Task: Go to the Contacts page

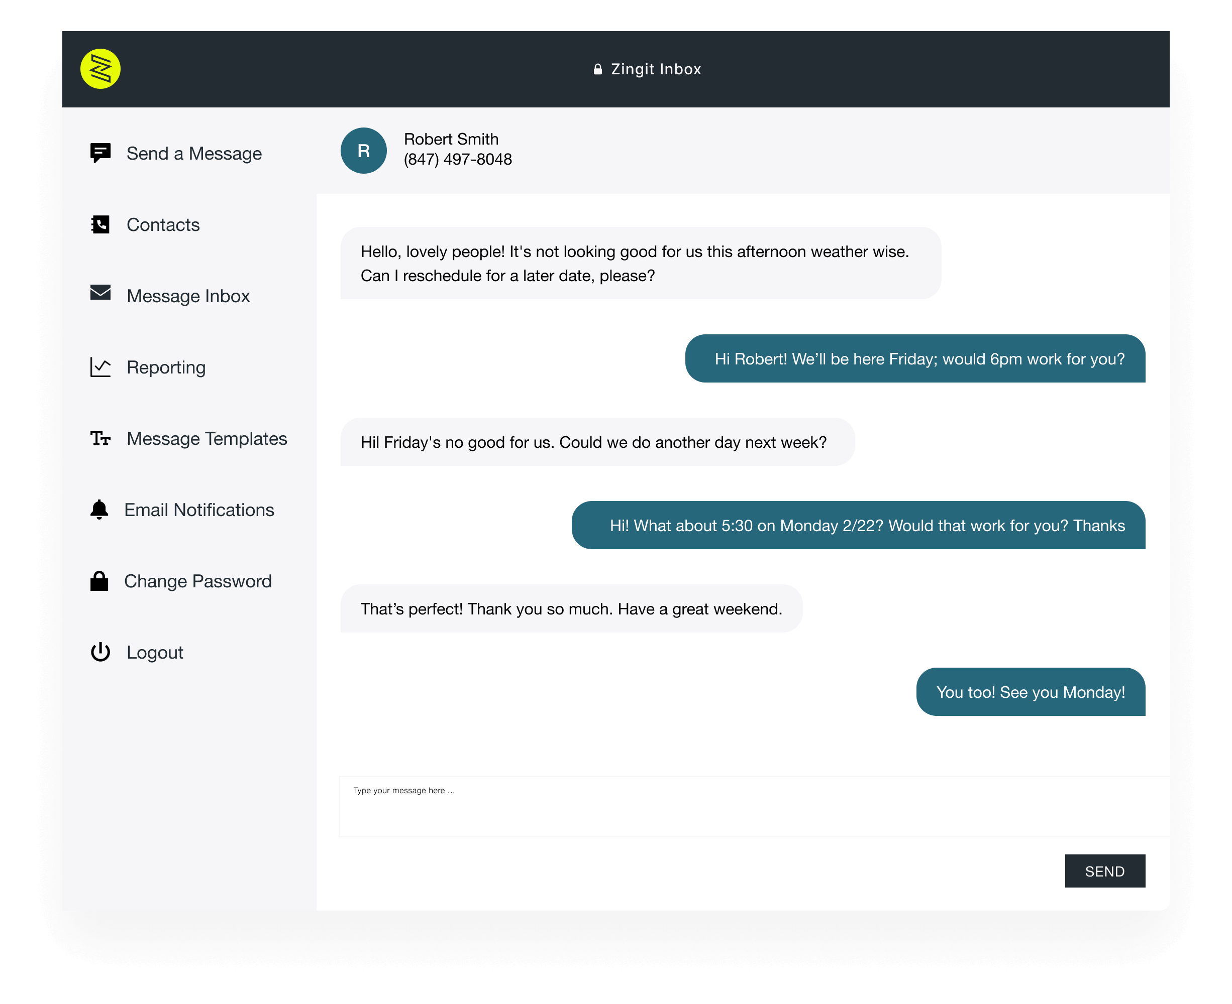Action: [x=163, y=225]
